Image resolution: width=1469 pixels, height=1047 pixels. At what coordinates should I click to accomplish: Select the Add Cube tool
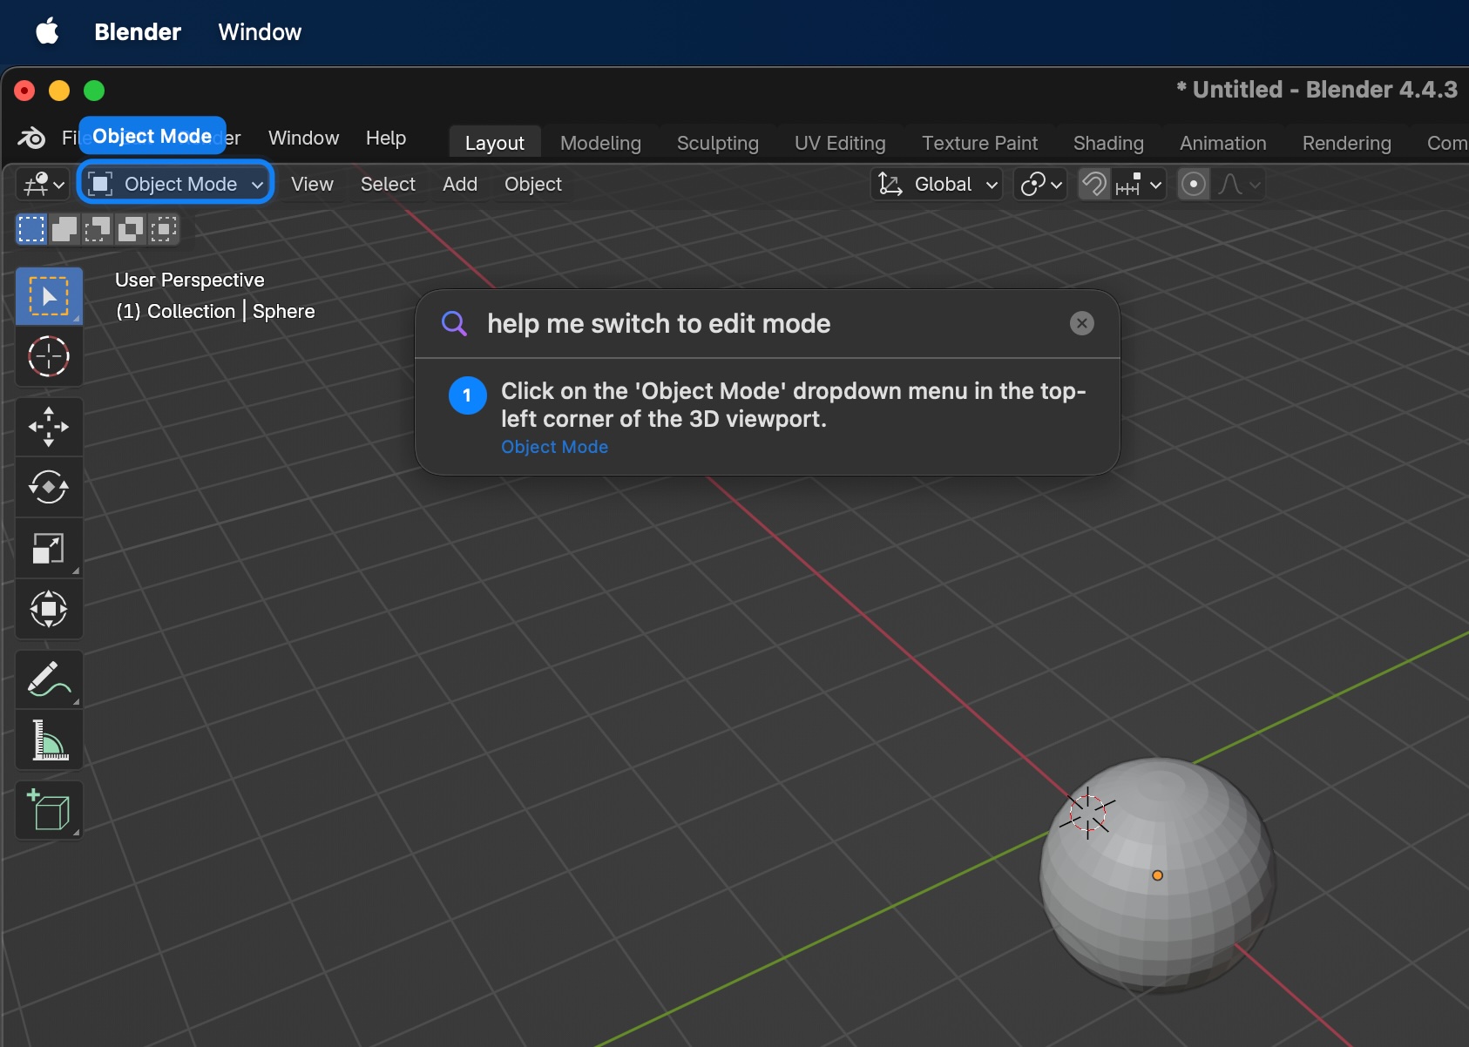[x=49, y=811]
